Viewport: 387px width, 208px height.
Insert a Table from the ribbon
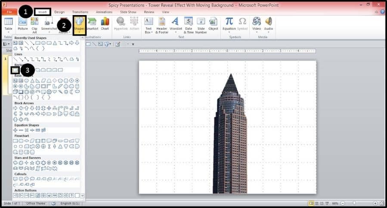pyautogui.click(x=8, y=25)
